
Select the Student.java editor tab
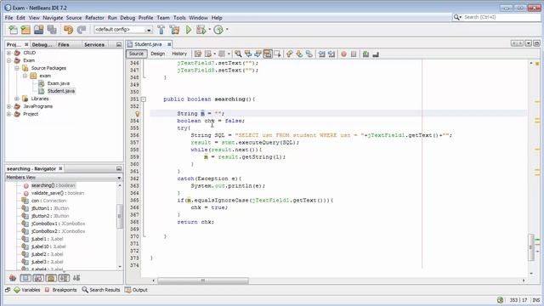(x=148, y=44)
